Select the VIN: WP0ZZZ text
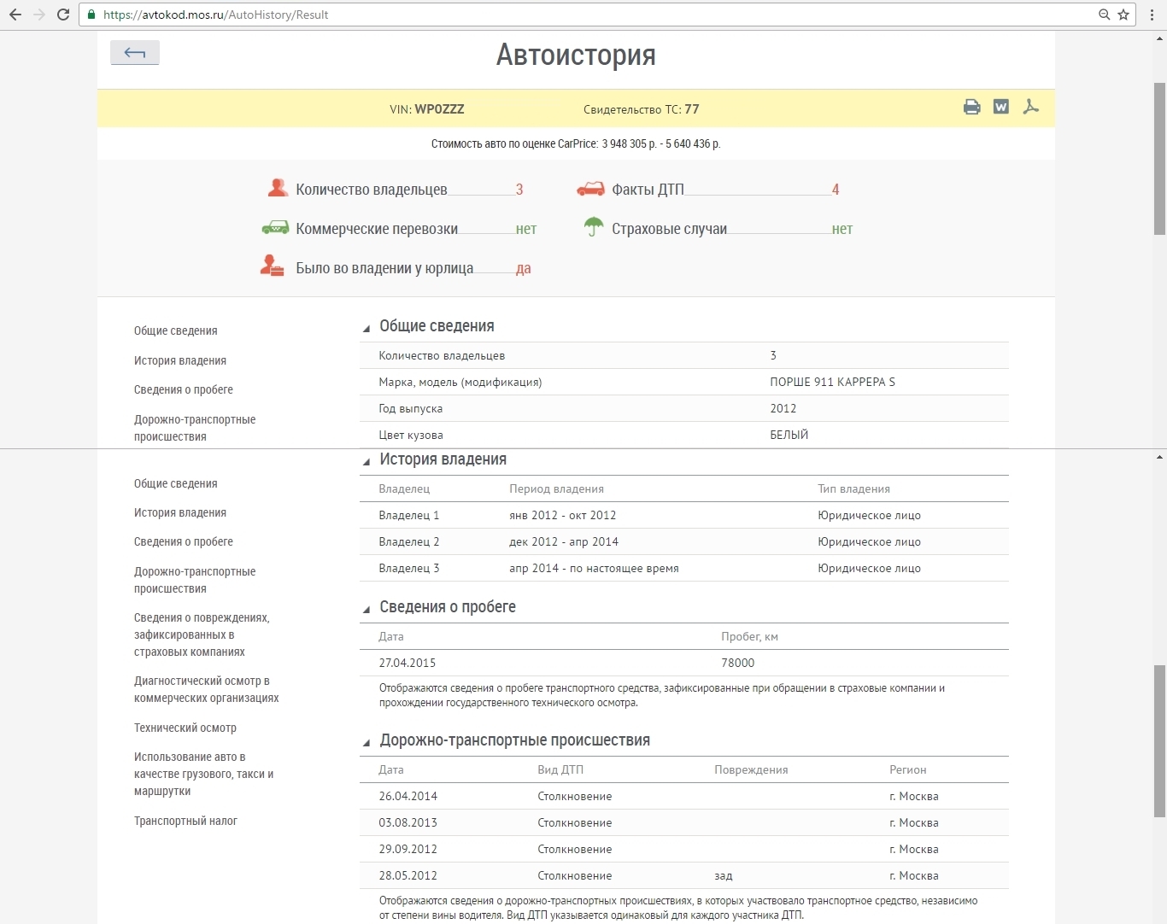The image size is (1167, 924). pos(427,109)
